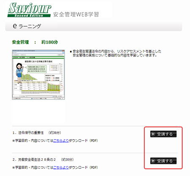Open the こちらより PDF link for lesson 2

click(61, 168)
